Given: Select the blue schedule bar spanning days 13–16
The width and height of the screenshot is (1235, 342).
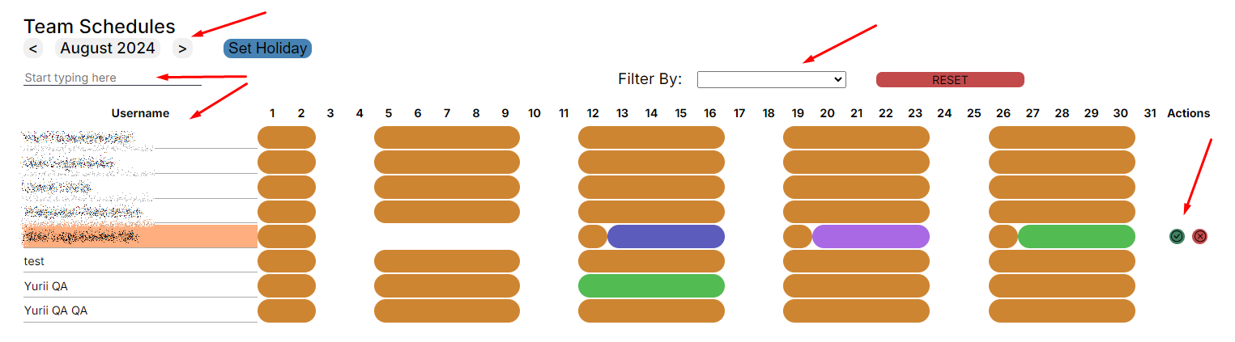Looking at the screenshot, I should click(666, 236).
